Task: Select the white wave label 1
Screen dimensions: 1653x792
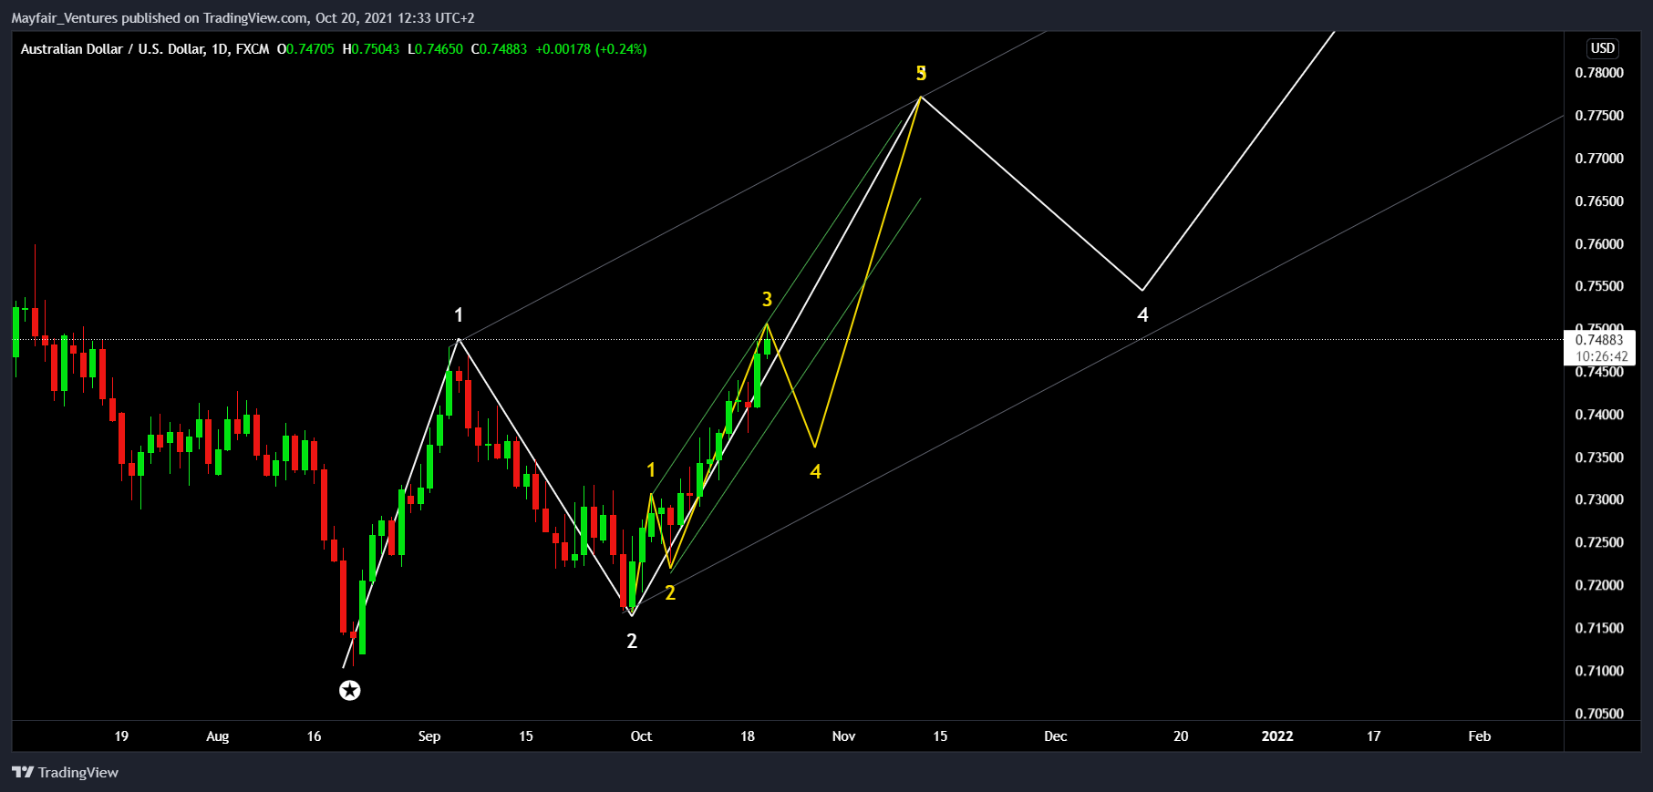Action: 459,315
